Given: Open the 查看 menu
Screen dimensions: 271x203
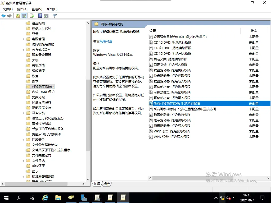Looking at the screenshot, I should (x=37, y=9).
